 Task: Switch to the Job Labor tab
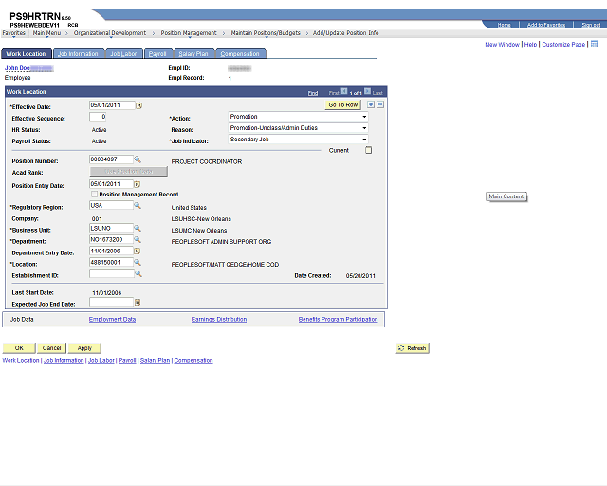[123, 54]
